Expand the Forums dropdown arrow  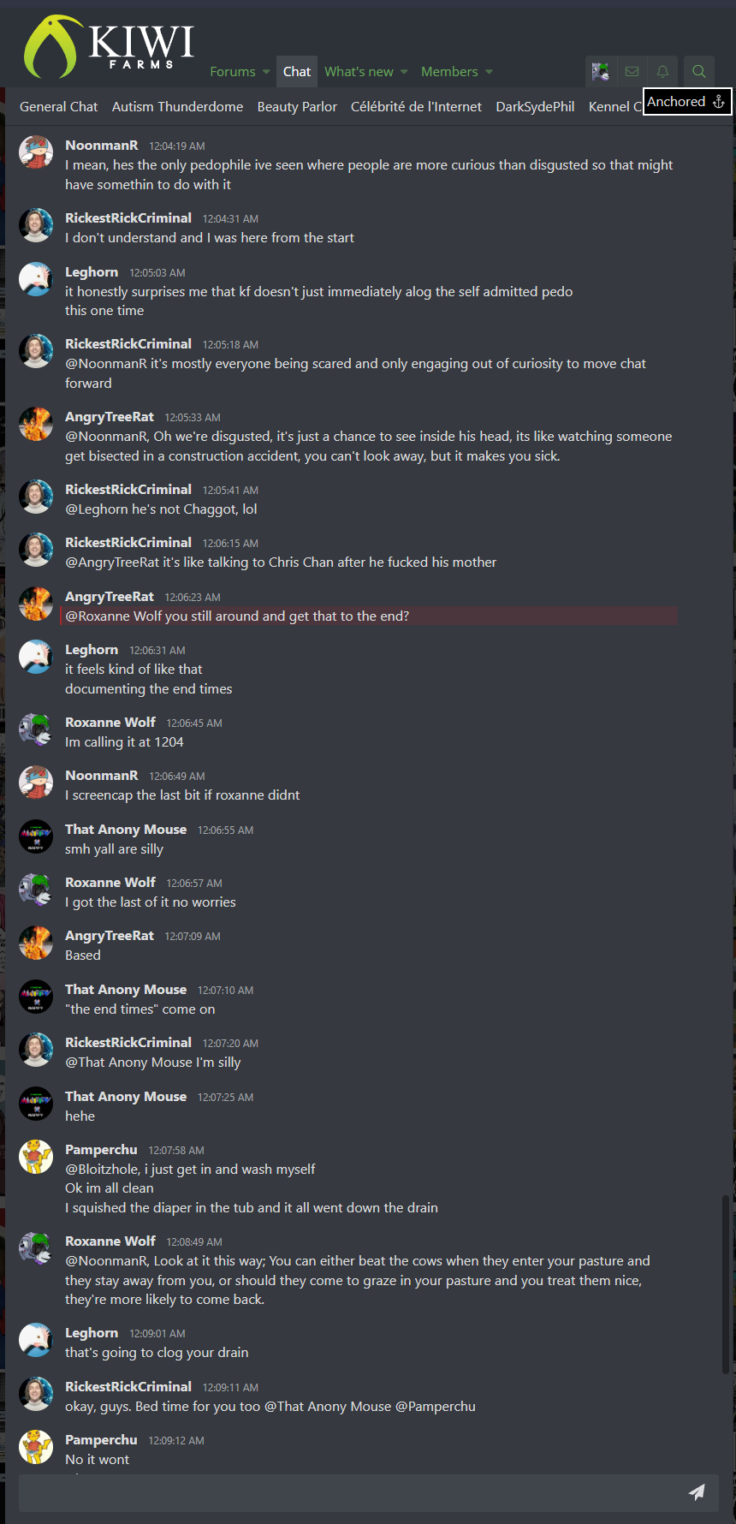pyautogui.click(x=266, y=72)
